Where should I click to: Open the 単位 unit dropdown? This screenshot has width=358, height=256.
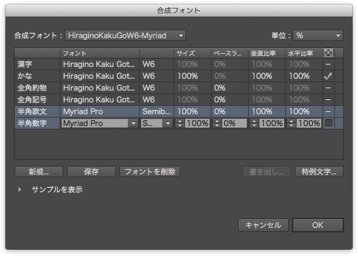318,35
